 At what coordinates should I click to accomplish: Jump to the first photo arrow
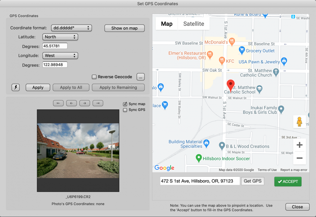coord(58,103)
